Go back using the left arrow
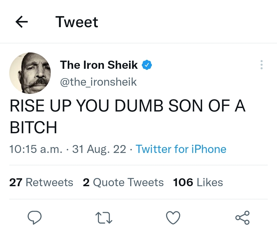277x233 pixels. point(22,22)
